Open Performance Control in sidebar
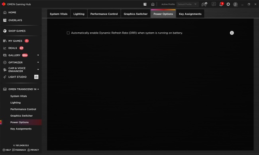Image resolution: width=259 pixels, height=155 pixels. (23, 109)
